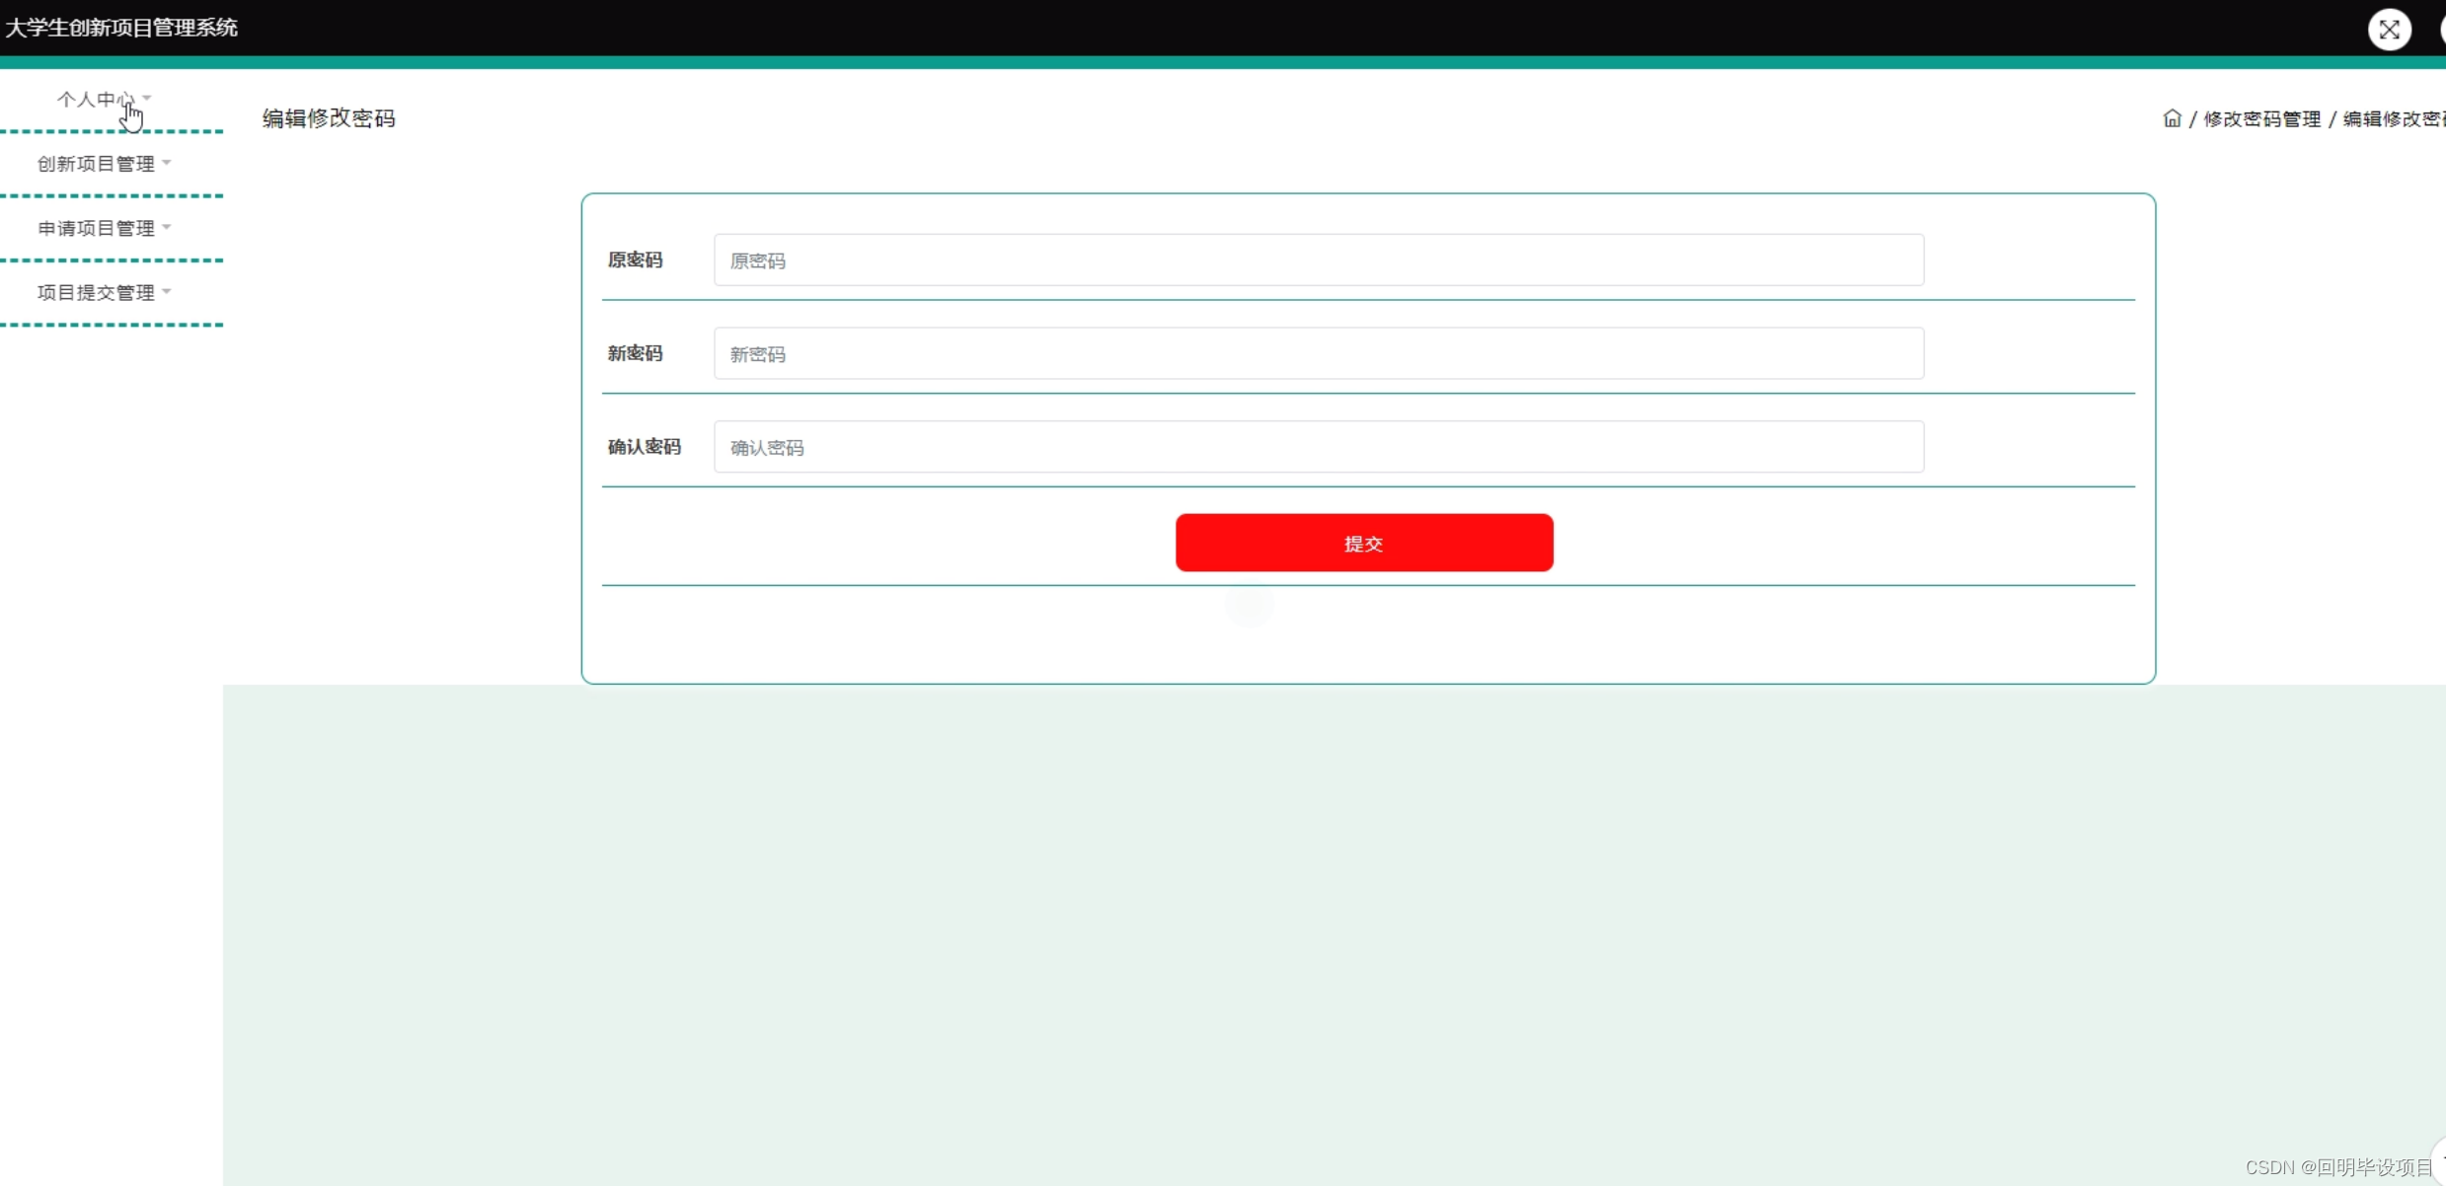This screenshot has height=1186, width=2446.
Task: Toggle fullscreen with the expand icon
Action: tap(2389, 30)
